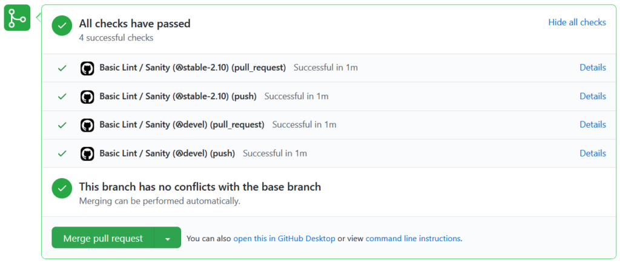620x264 pixels.
Task: Click 'Successful in 1m' on devel pull_request row
Action: pos(305,124)
